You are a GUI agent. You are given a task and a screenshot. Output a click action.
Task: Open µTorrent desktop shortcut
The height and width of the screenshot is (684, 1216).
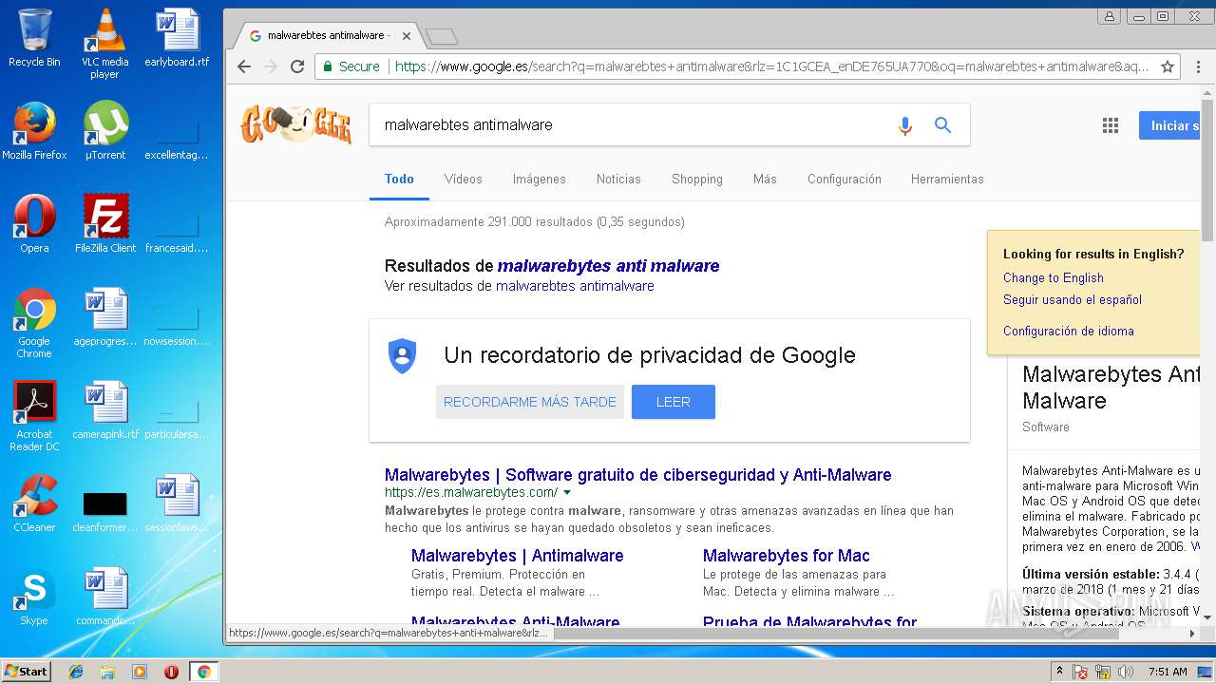coord(104,131)
